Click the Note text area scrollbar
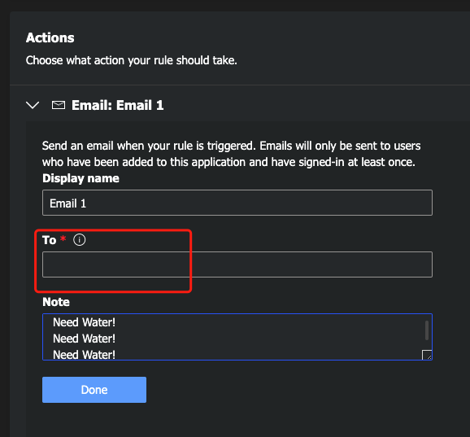 [427, 330]
